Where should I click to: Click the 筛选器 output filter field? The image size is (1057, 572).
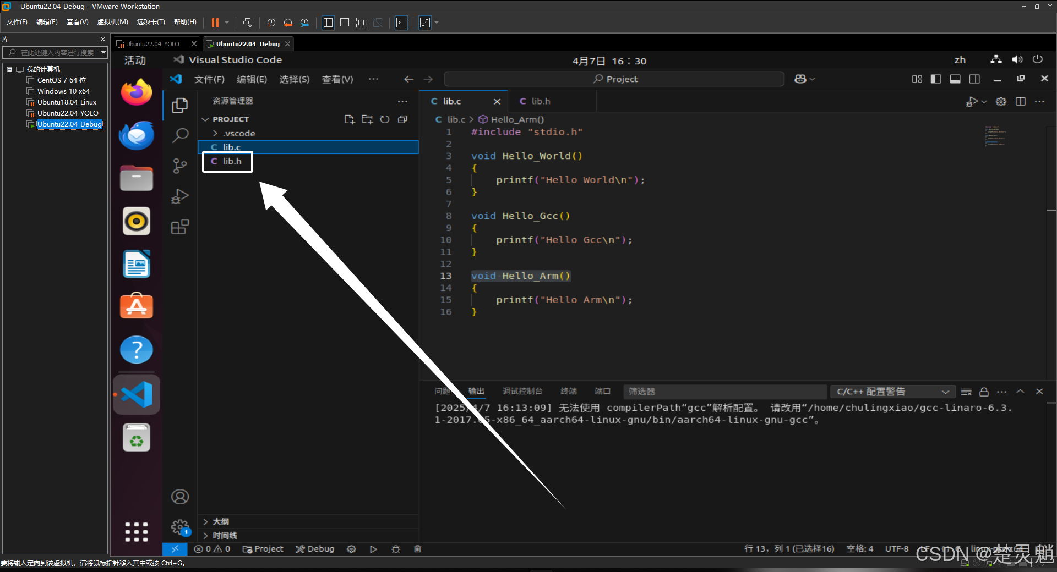(725, 392)
